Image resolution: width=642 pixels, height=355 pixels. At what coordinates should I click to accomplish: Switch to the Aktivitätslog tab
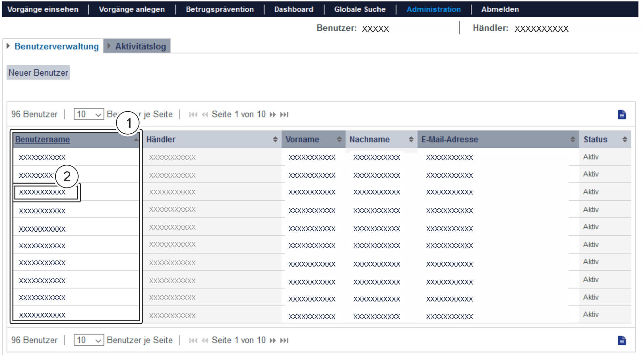pyautogui.click(x=140, y=46)
